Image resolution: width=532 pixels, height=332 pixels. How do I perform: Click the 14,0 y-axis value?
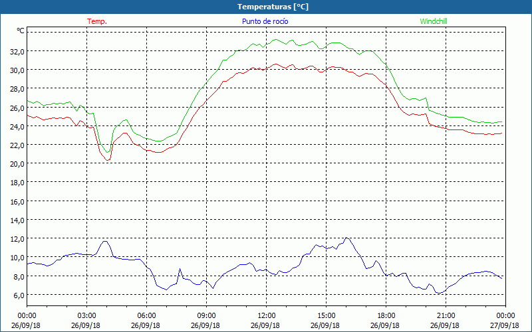pos(17,220)
